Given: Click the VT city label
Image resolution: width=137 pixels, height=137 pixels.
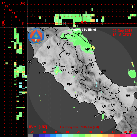Looking at the screenshot, I should [x=62, y=70].
